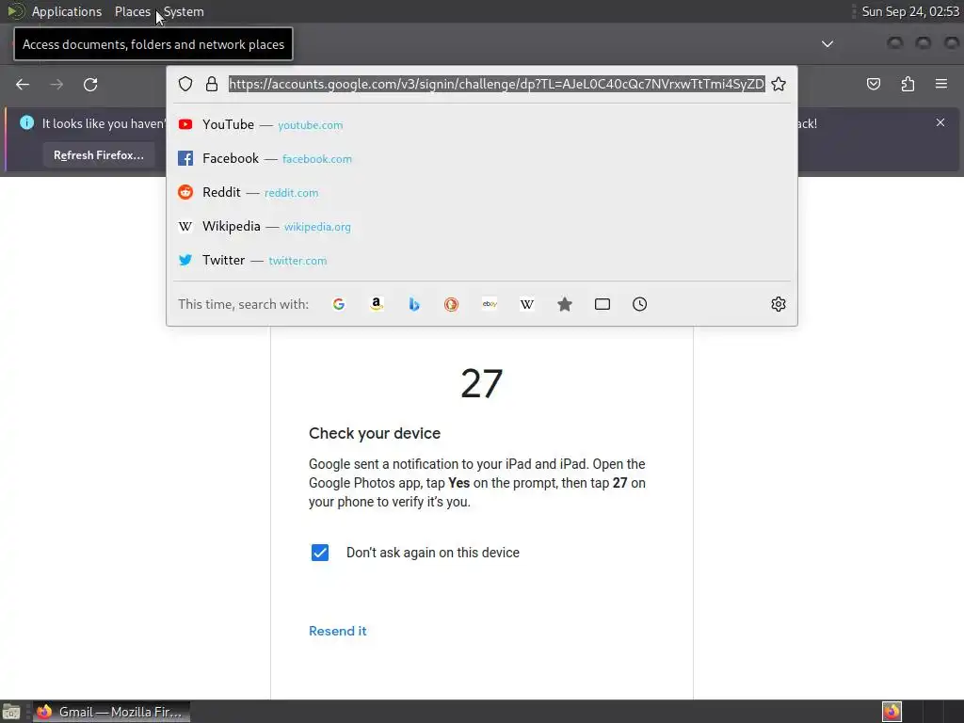Uncheck Don't ask again on this device
This screenshot has height=723, width=964.
320,552
